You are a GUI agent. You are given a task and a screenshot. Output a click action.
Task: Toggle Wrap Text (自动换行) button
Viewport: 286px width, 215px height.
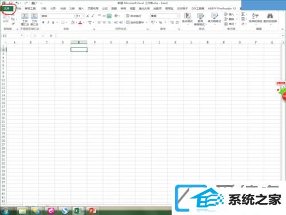point(134,16)
